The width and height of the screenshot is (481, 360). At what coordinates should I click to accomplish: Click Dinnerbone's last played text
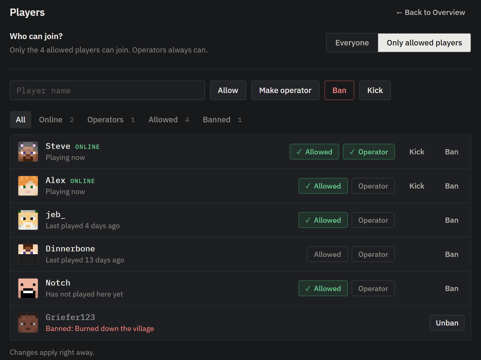tap(85, 260)
